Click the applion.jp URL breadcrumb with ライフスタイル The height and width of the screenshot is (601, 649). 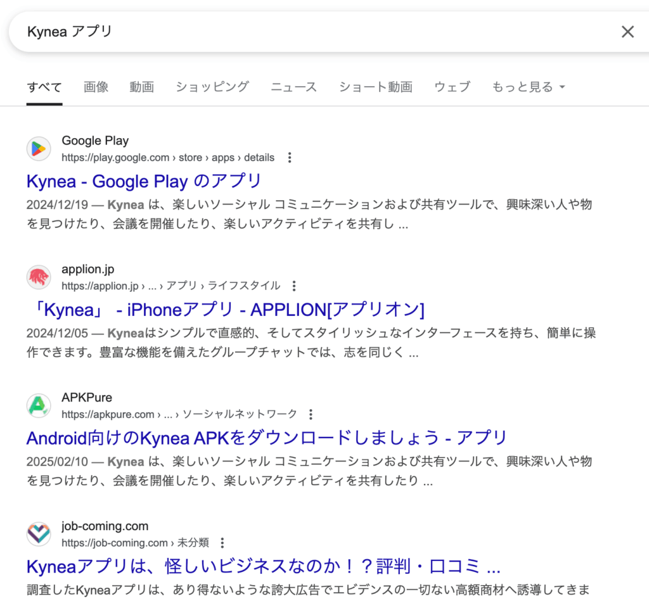[171, 286]
